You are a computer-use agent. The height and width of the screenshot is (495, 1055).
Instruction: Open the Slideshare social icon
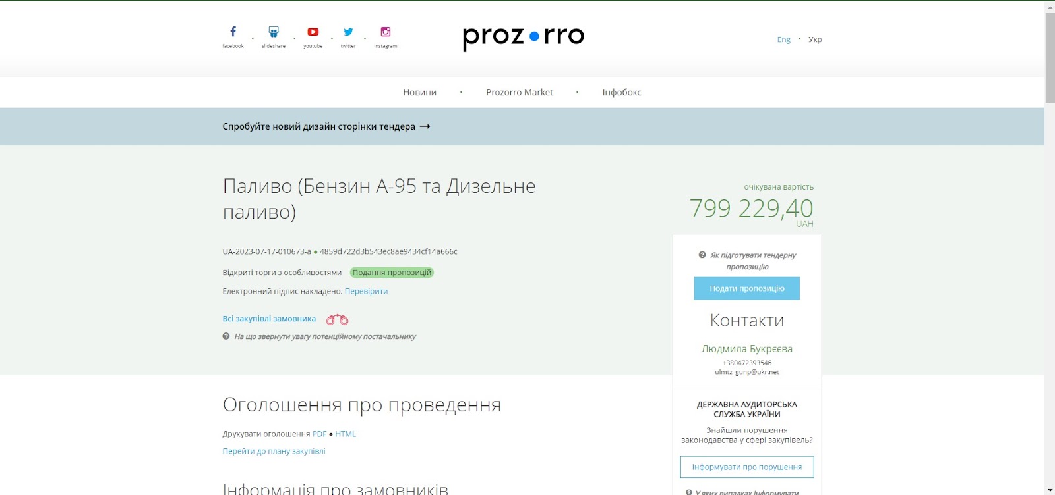coord(274,32)
